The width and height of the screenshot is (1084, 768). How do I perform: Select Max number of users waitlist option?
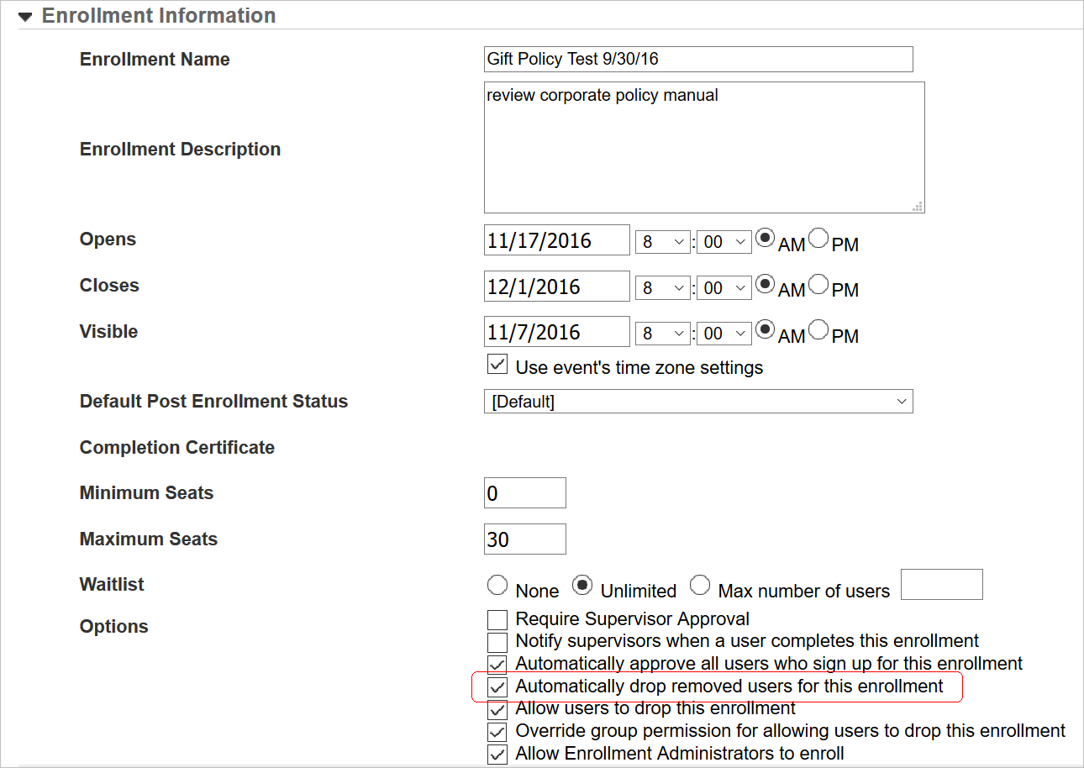pyautogui.click(x=700, y=586)
